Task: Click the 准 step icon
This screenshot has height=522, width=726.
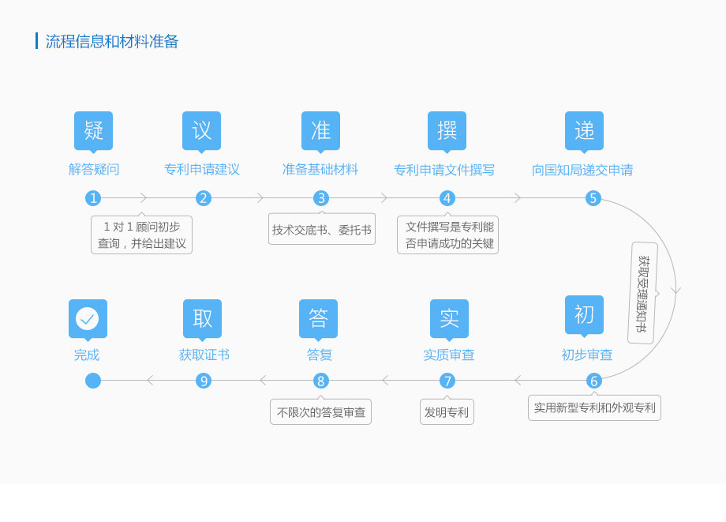Action: pos(321,131)
